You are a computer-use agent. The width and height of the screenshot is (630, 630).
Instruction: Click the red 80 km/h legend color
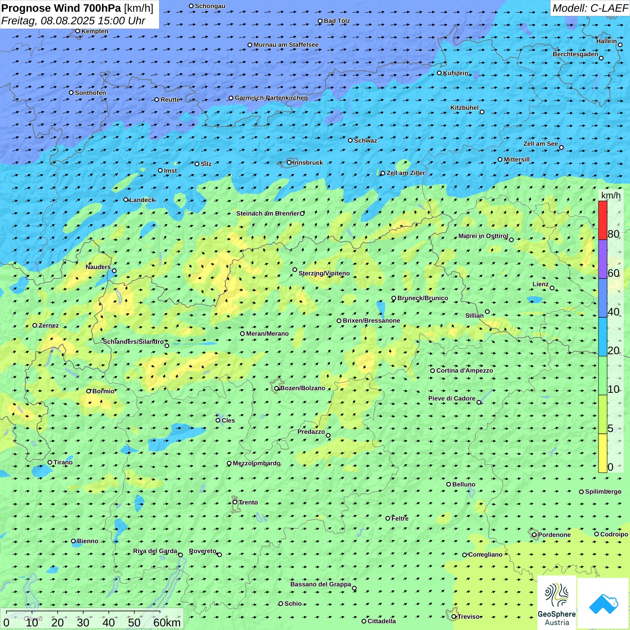(603, 220)
